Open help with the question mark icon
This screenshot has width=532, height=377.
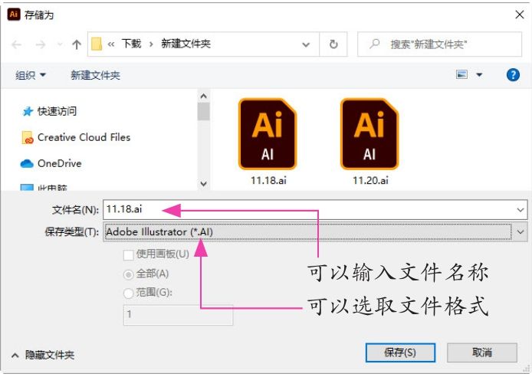pyautogui.click(x=513, y=74)
